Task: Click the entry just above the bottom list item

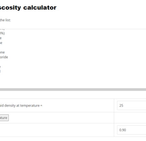Action: click(x=0, y=67)
